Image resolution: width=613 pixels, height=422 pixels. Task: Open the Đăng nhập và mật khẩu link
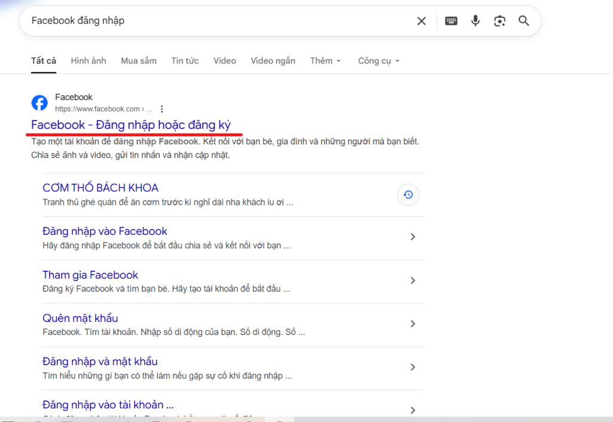click(x=100, y=361)
